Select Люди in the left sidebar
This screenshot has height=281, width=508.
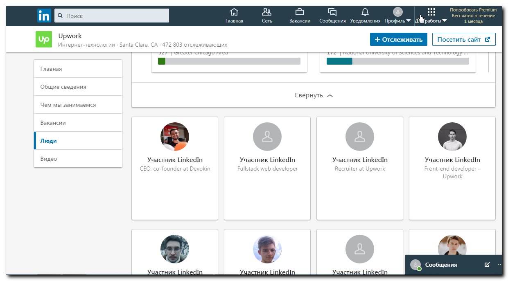78,141
